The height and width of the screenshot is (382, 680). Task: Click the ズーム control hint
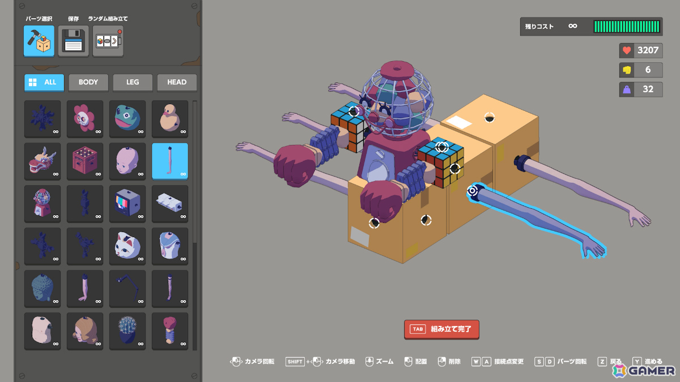(379, 361)
